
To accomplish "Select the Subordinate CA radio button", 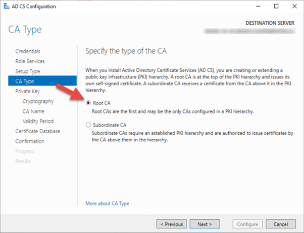I will pos(88,125).
